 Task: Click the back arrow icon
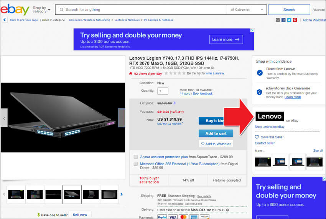click(x=5, y=20)
